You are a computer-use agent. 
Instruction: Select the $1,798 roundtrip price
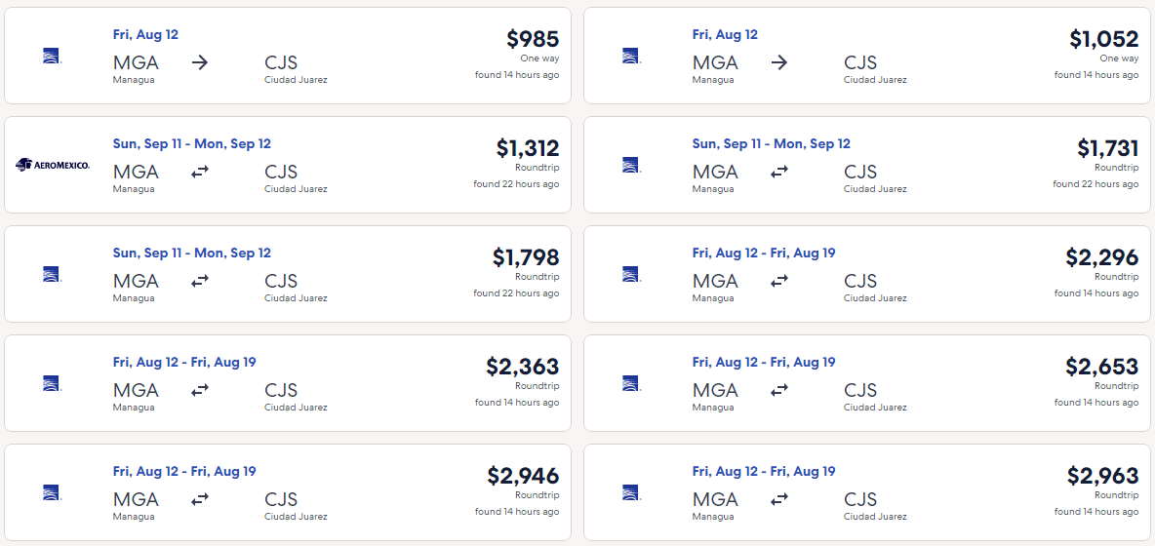[x=526, y=257]
